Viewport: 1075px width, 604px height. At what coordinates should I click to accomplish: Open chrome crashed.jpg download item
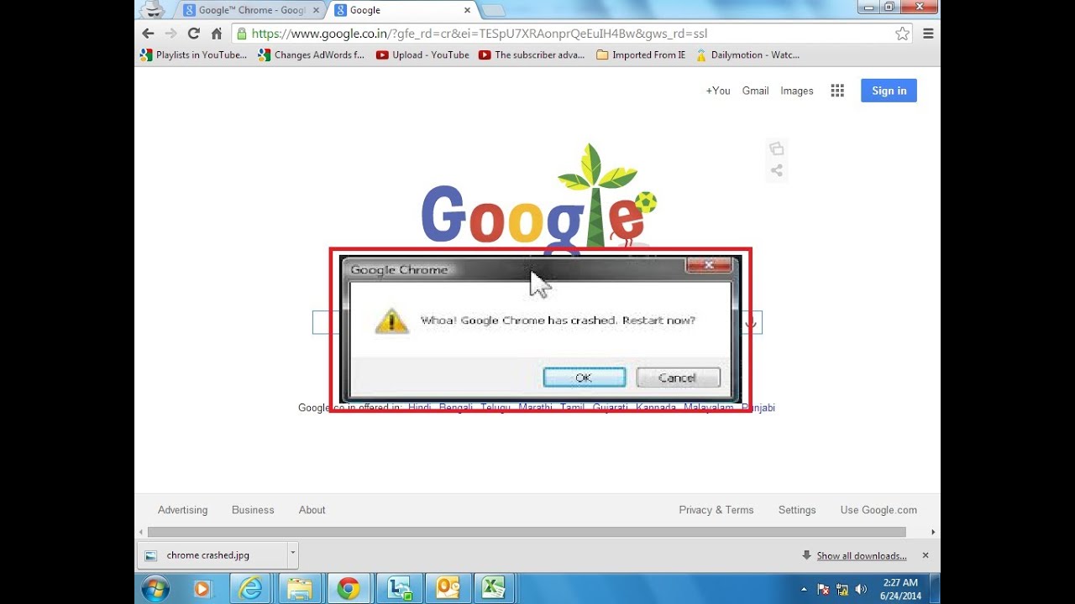pos(212,555)
